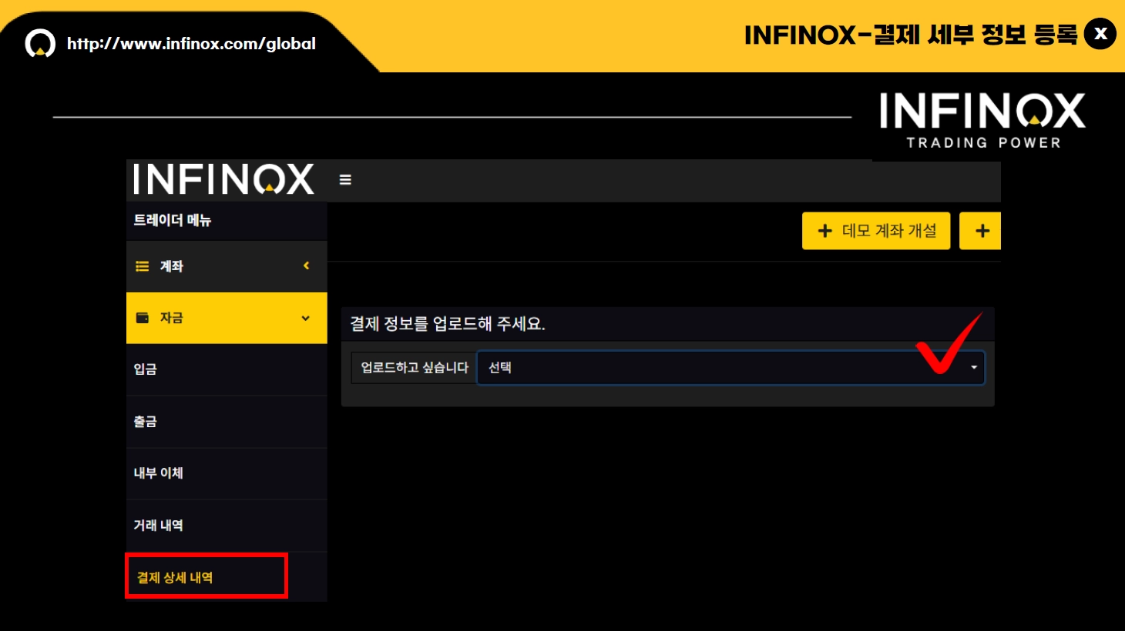Click the round logo icon beside the URL
The height and width of the screenshot is (631, 1125).
pos(40,44)
